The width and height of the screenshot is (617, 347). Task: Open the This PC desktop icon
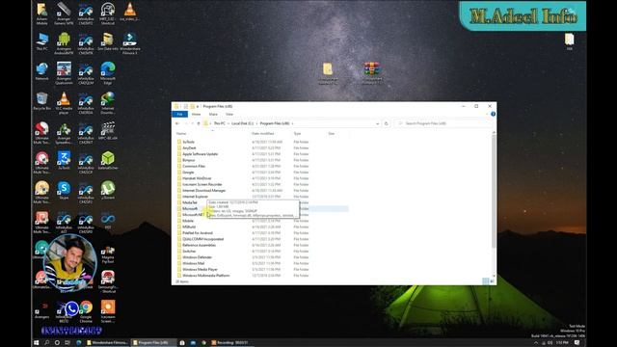pyautogui.click(x=41, y=41)
